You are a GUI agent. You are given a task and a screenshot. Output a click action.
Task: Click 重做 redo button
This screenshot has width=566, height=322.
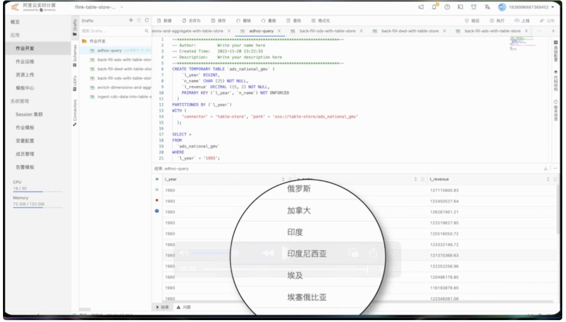[269, 21]
